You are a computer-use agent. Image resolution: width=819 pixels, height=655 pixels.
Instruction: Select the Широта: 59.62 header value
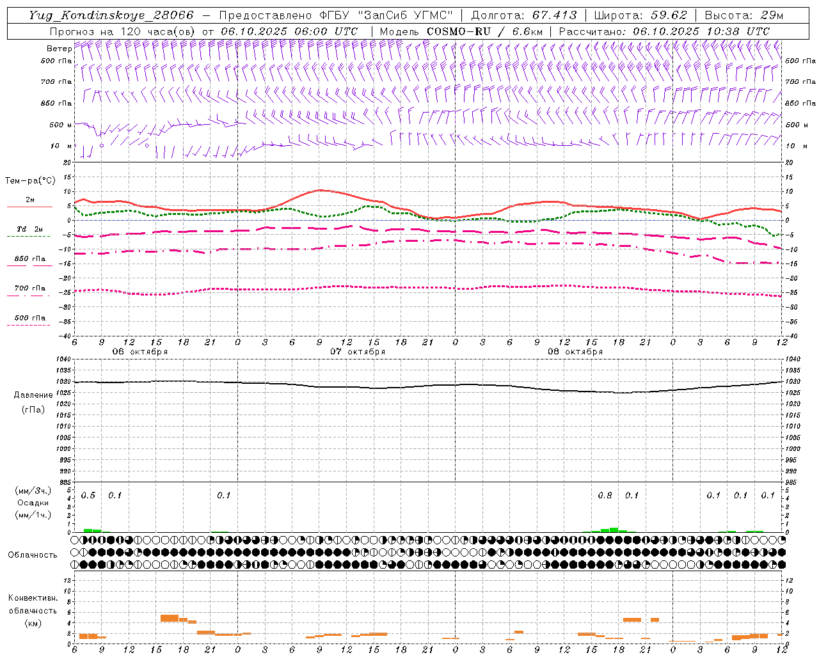pyautogui.click(x=641, y=15)
